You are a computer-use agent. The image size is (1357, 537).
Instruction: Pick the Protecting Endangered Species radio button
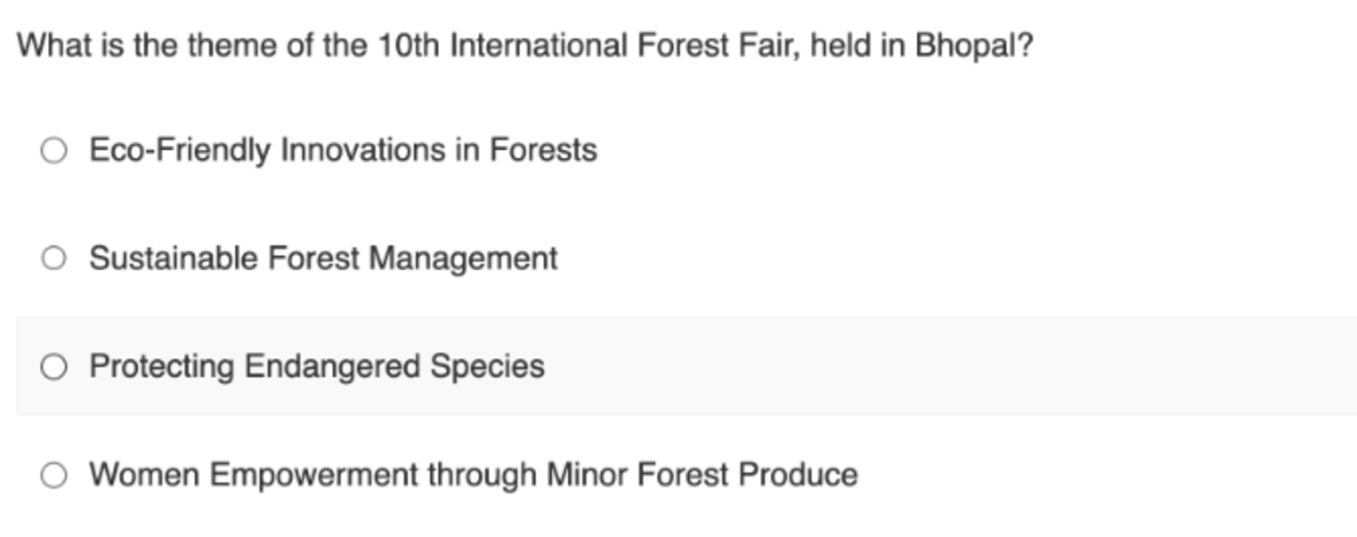tap(54, 367)
